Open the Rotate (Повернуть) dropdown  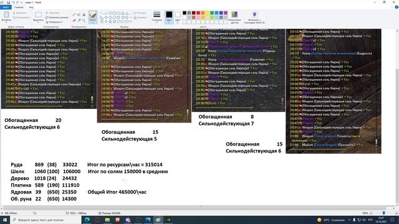(54, 22)
